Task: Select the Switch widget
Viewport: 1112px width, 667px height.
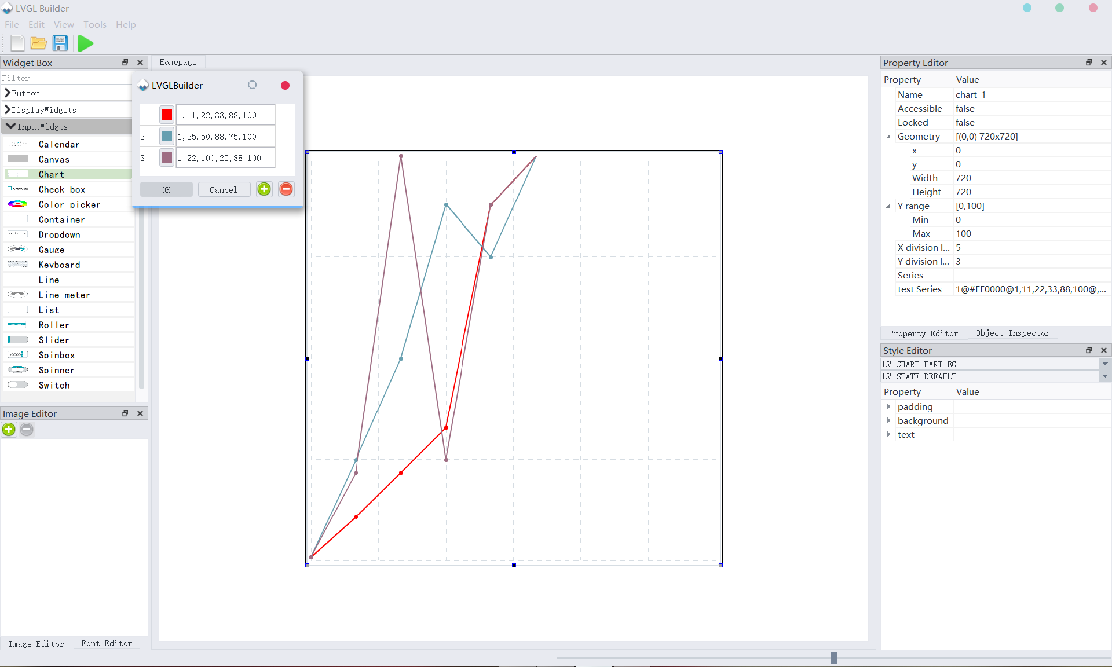Action: tap(54, 385)
